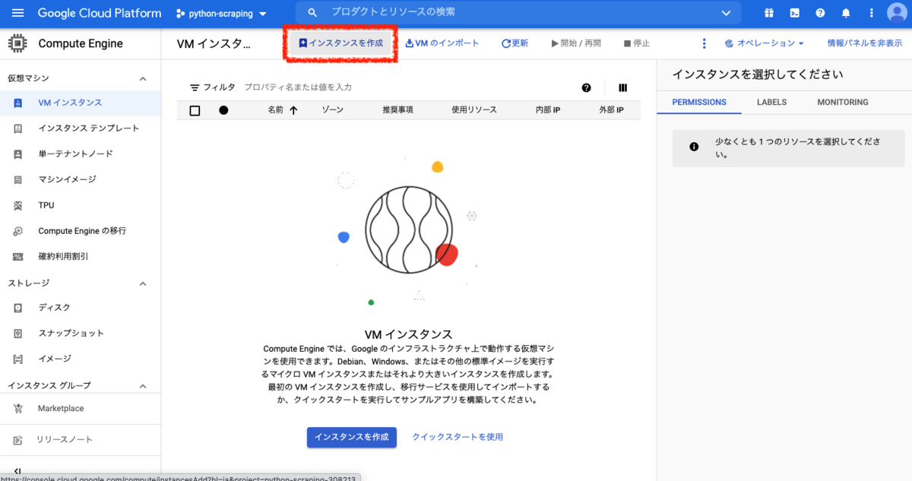This screenshot has width=912, height=481.
Task: Click インスタンスを作成 in top toolbar
Action: pyautogui.click(x=340, y=43)
